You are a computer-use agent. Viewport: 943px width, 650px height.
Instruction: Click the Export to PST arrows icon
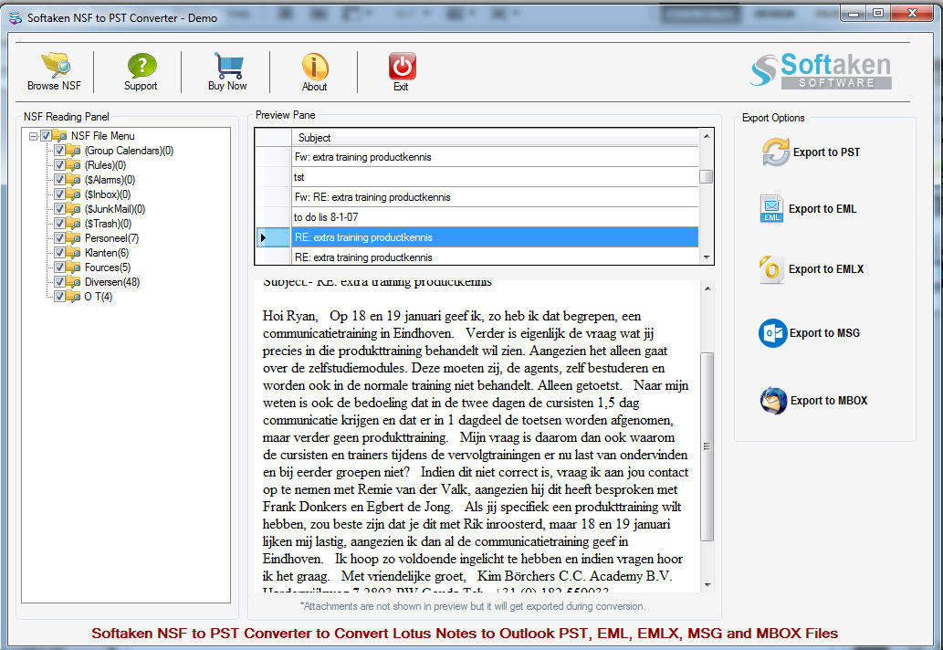click(x=775, y=152)
